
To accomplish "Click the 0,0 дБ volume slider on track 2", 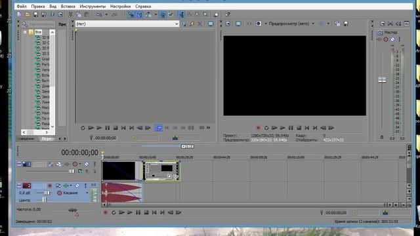I will [47, 193].
